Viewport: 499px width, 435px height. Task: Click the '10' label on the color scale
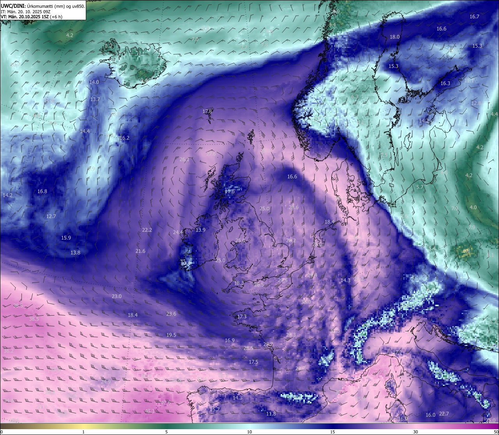[249, 432]
